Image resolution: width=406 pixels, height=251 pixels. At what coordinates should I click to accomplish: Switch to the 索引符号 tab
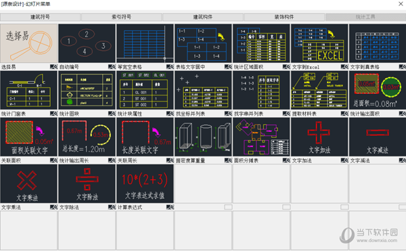click(x=121, y=17)
